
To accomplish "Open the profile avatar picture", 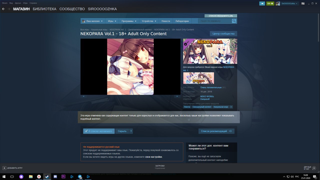I will coord(278,3).
